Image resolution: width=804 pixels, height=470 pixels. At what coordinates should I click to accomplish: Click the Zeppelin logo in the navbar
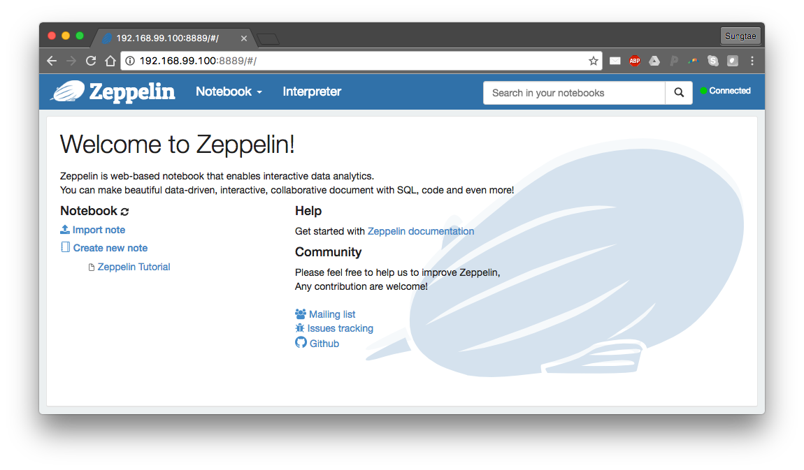pyautogui.click(x=113, y=91)
